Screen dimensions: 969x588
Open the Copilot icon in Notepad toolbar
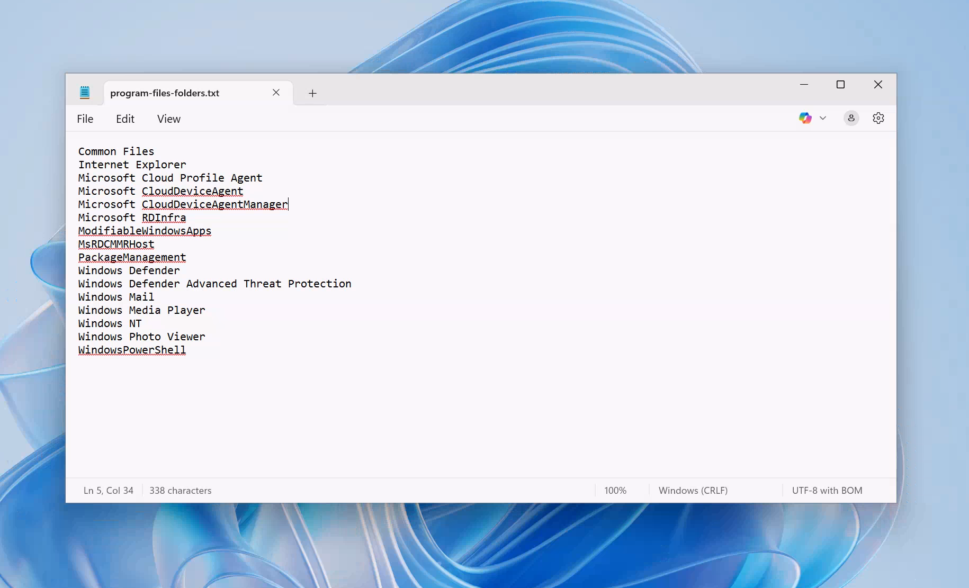805,118
